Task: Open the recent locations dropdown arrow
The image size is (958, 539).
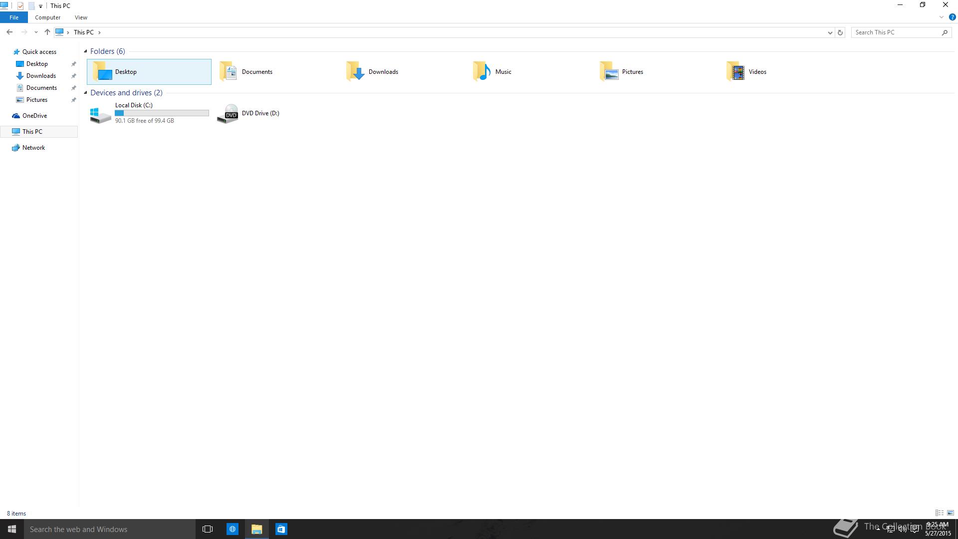Action: 36,32
